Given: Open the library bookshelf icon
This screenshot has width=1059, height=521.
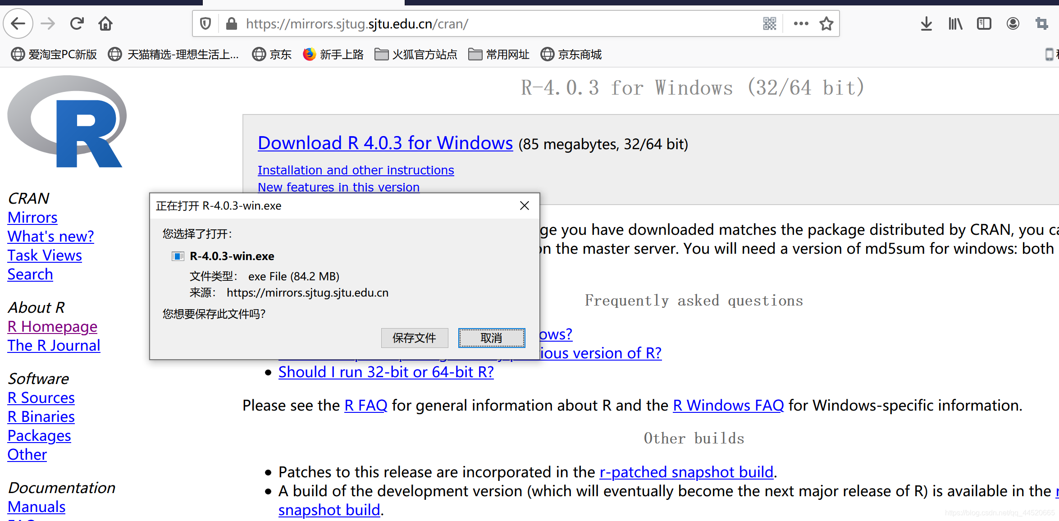Looking at the screenshot, I should pos(955,23).
